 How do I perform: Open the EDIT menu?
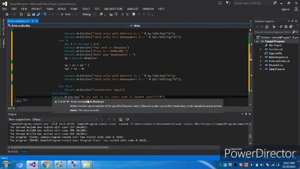tap(14, 9)
